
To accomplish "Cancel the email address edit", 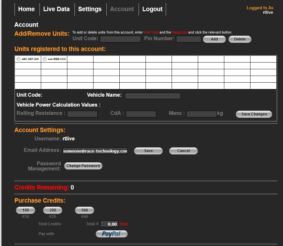I will (x=183, y=151).
